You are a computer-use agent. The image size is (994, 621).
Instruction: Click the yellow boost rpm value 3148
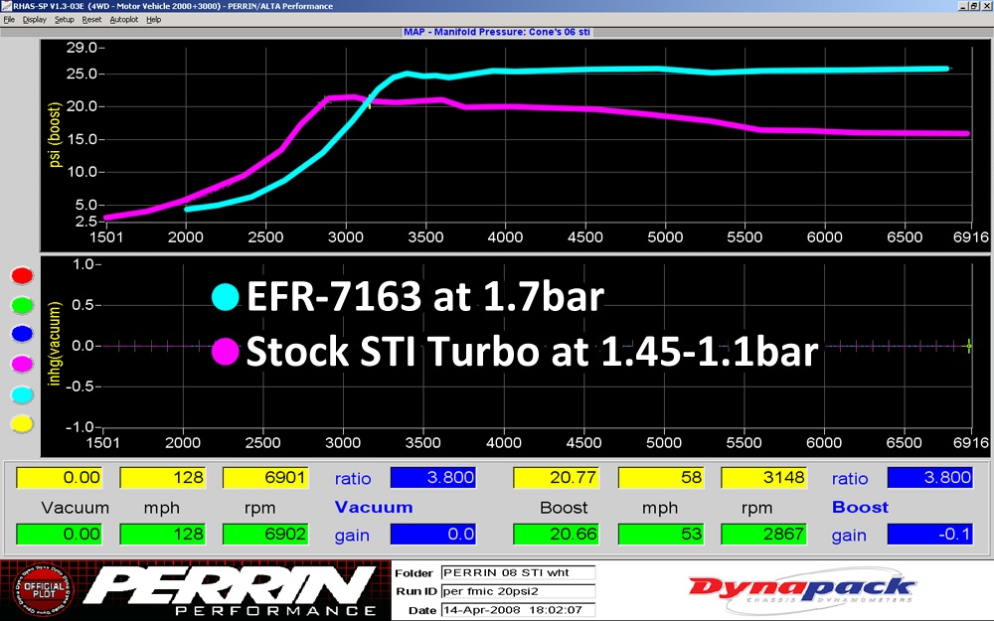pos(763,477)
